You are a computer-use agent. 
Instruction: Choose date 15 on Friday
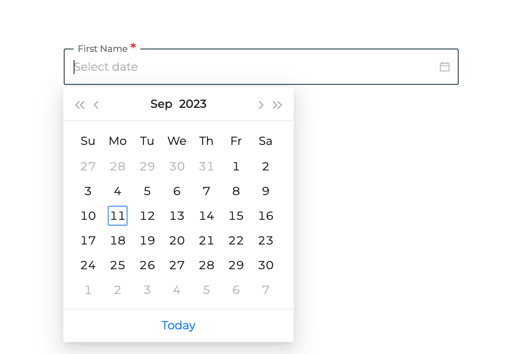[236, 216]
